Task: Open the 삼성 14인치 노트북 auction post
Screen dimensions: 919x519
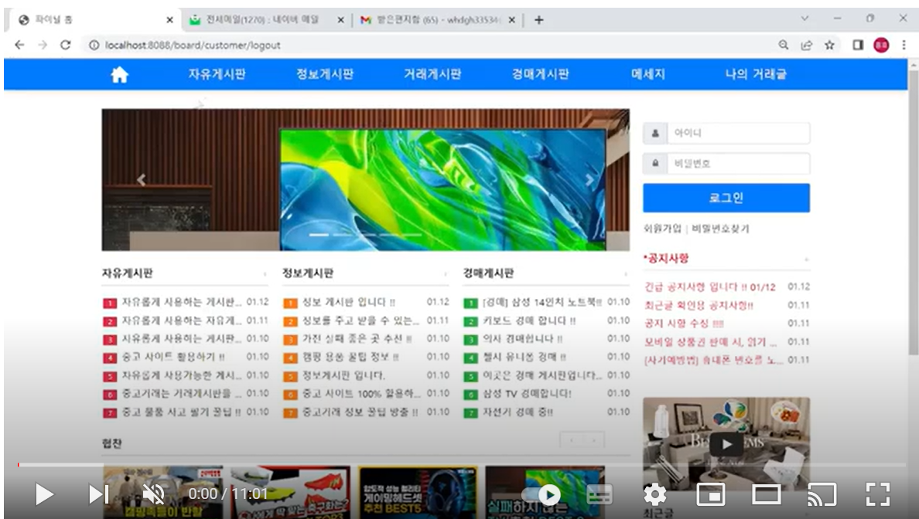Action: click(x=542, y=303)
